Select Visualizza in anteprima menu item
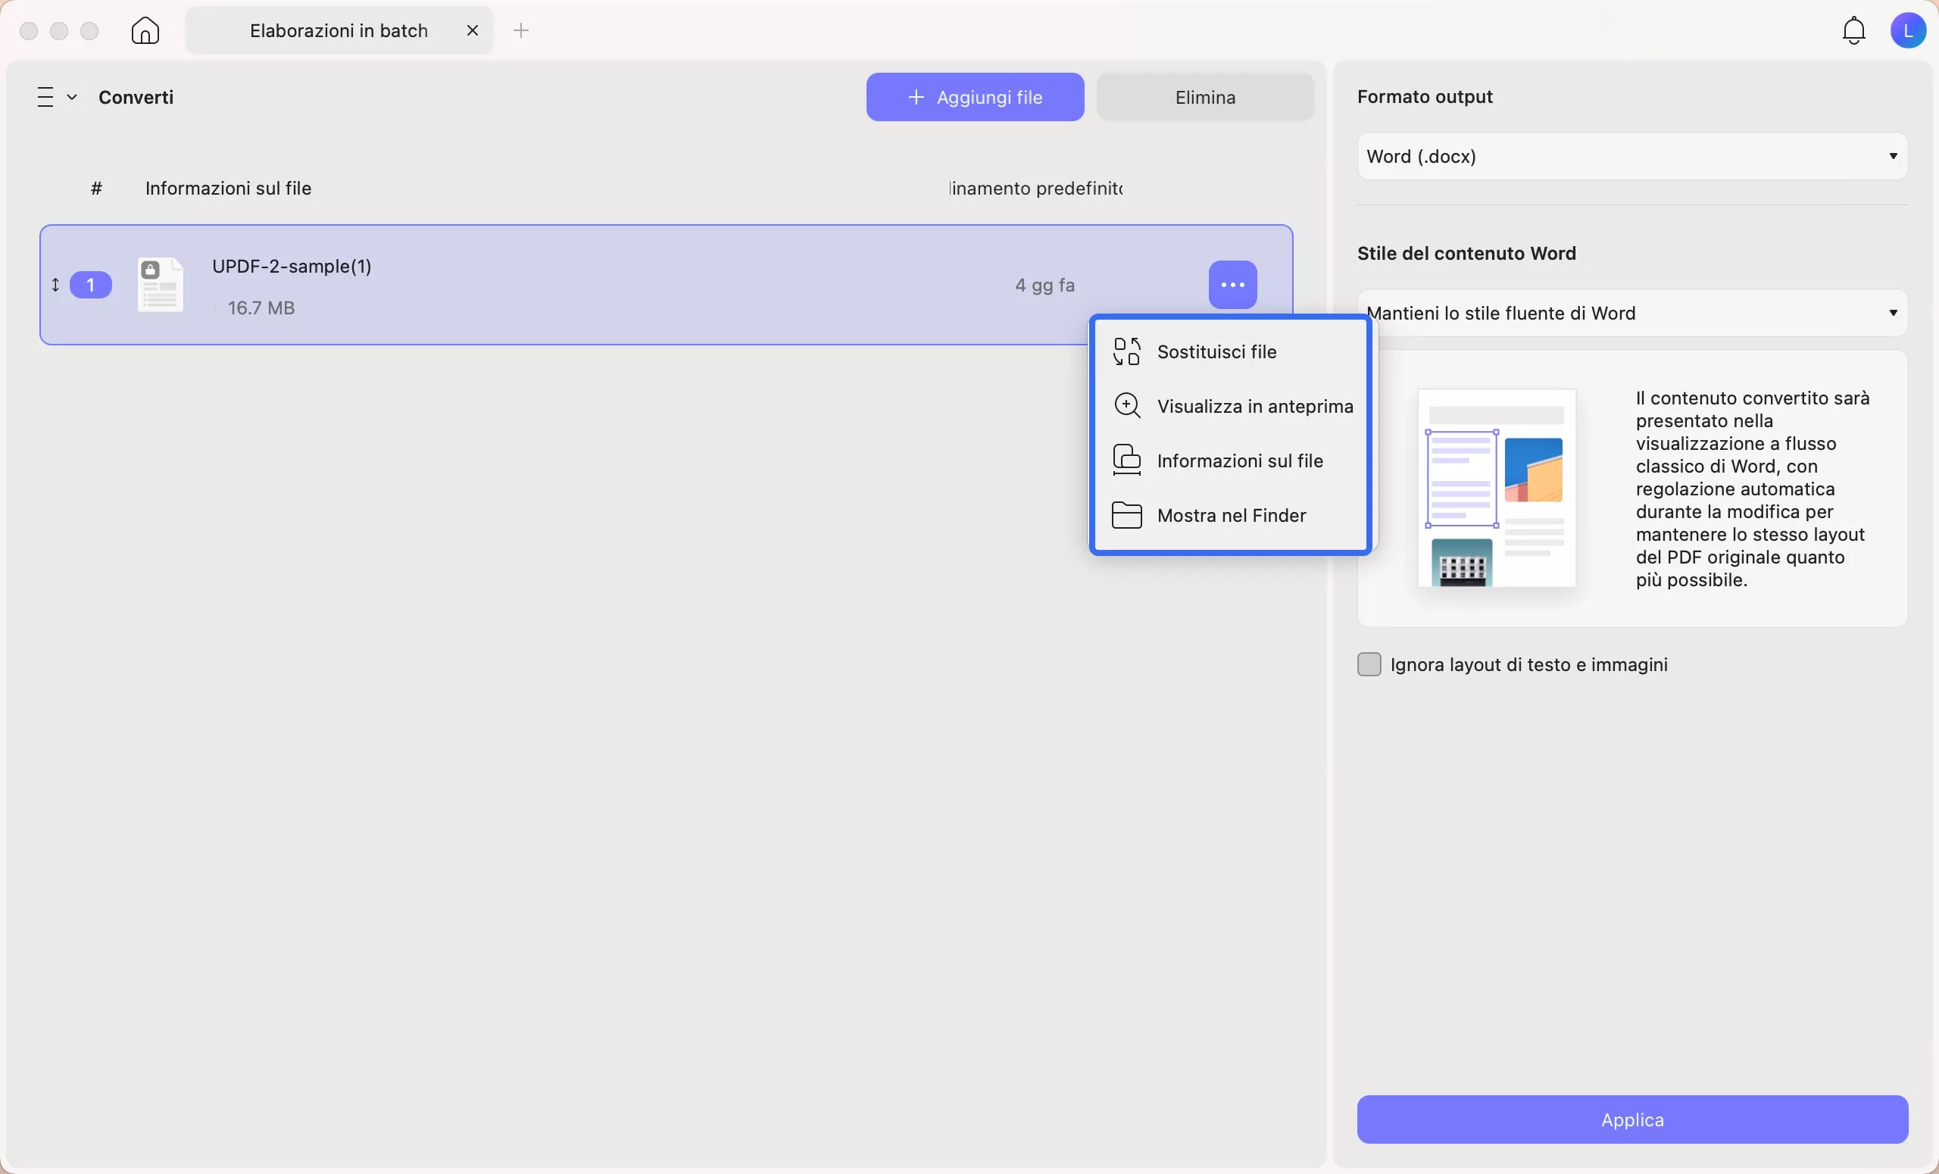 [x=1254, y=406]
